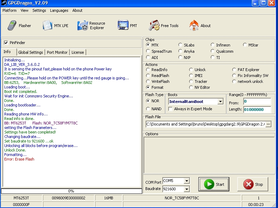Browse for flash file with ellipsis button
Viewport: 278px width, 208px height.
coord(268,124)
